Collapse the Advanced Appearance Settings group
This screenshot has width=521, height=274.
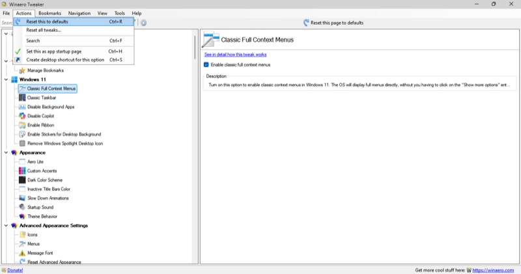pyautogui.click(x=6, y=225)
